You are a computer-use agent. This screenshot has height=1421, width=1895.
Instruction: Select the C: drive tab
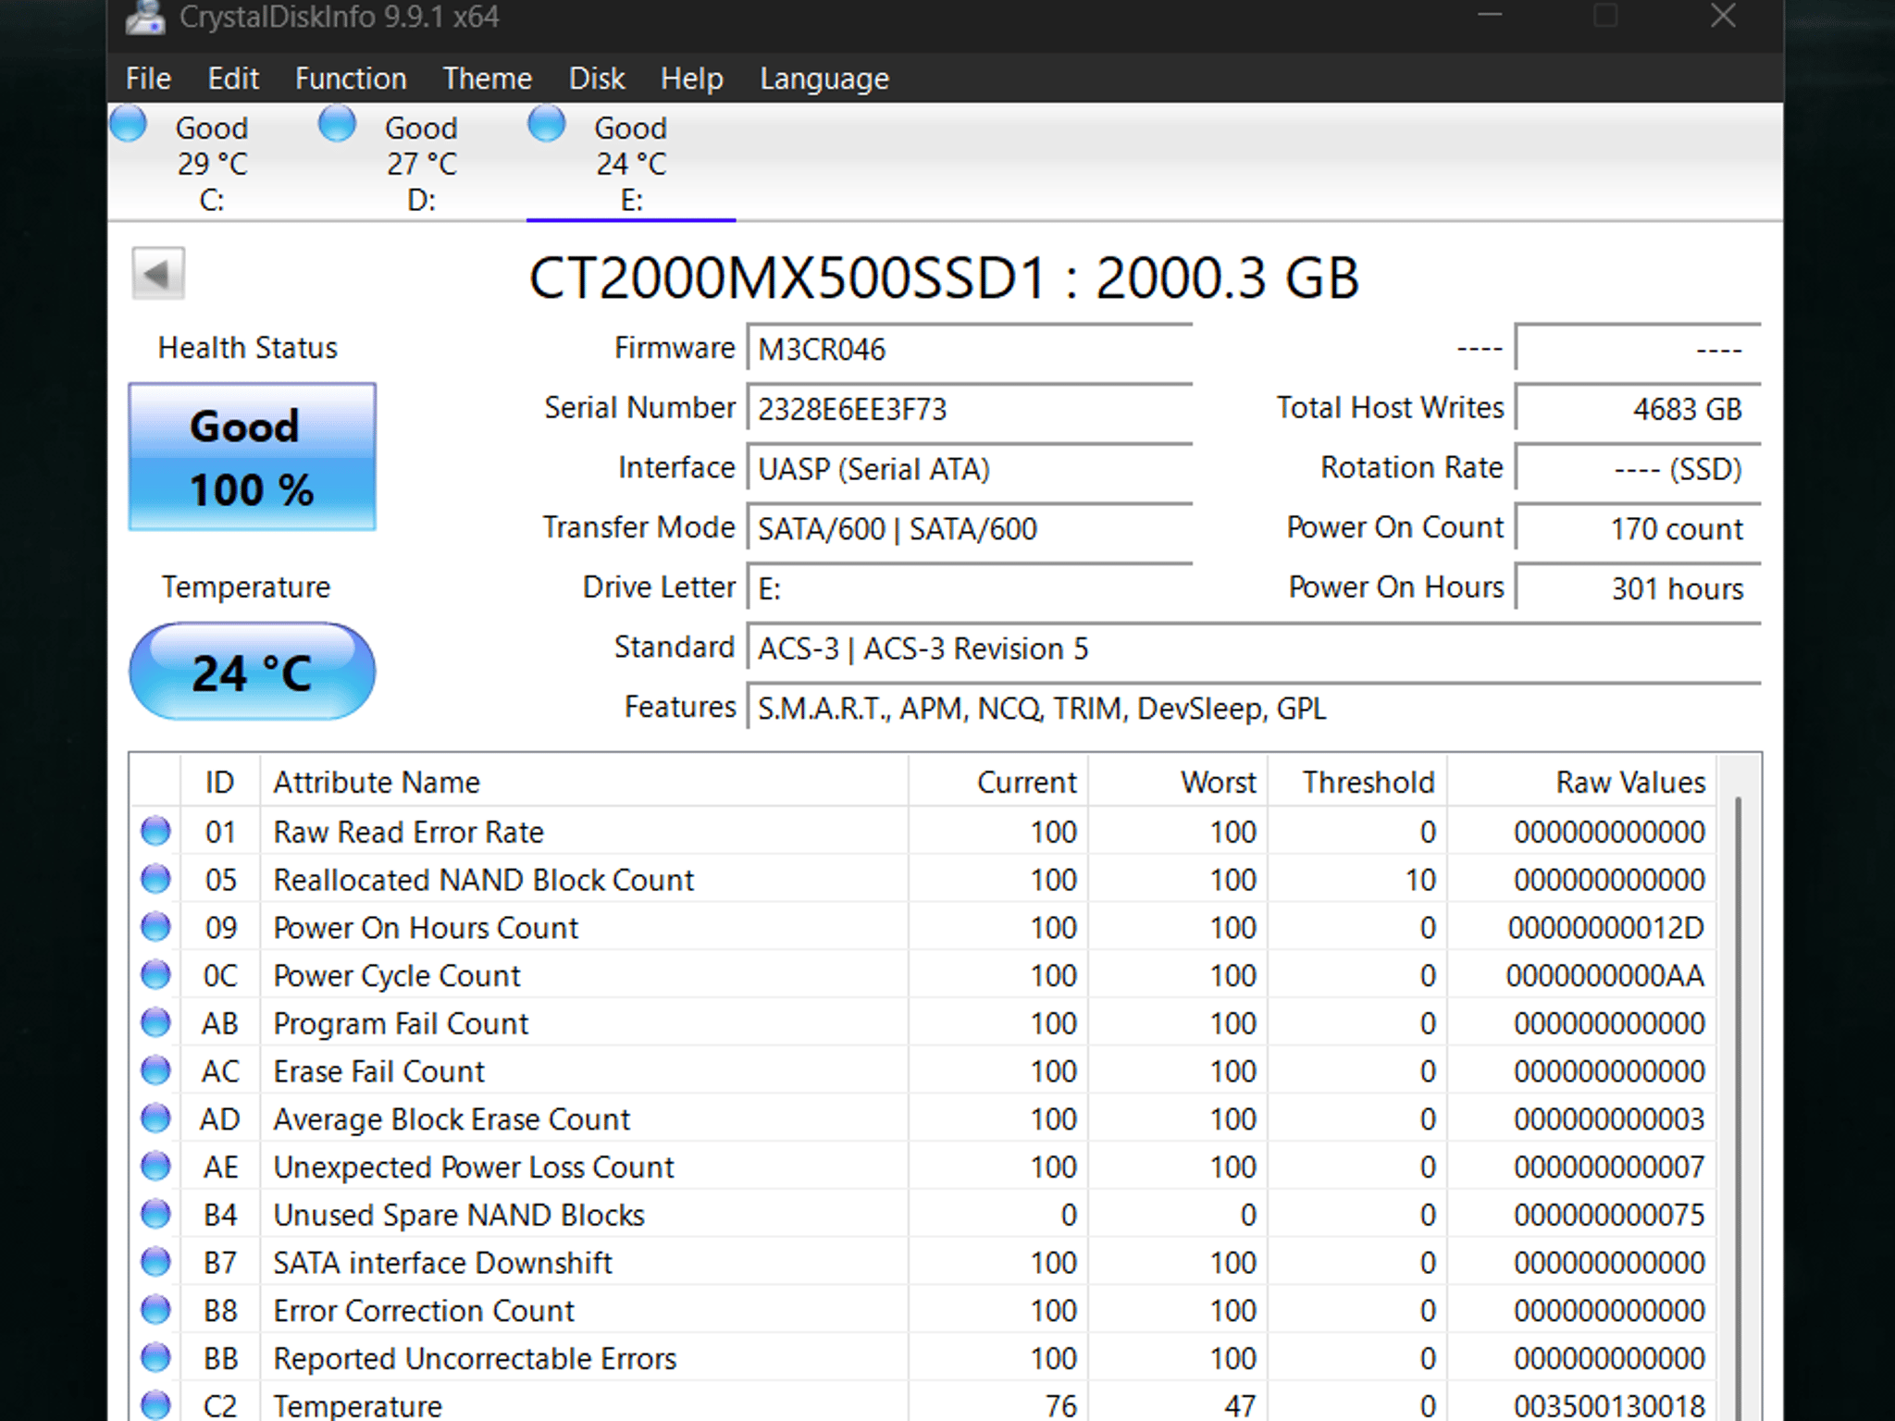(212, 163)
